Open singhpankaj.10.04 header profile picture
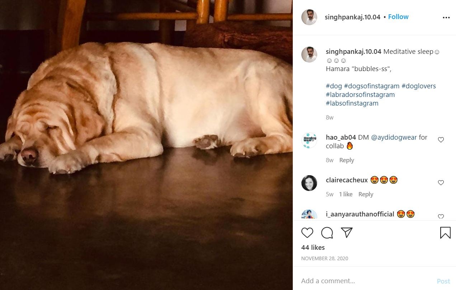 [309, 17]
